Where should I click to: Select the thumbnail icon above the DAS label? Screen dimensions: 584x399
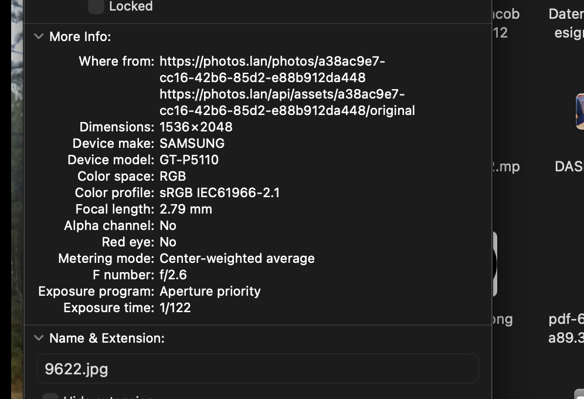point(579,111)
